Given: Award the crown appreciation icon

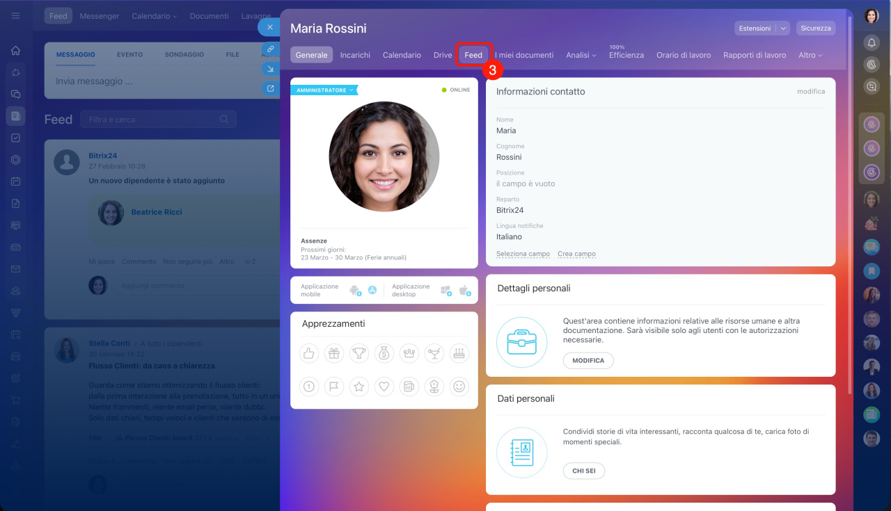Looking at the screenshot, I should coord(409,354).
